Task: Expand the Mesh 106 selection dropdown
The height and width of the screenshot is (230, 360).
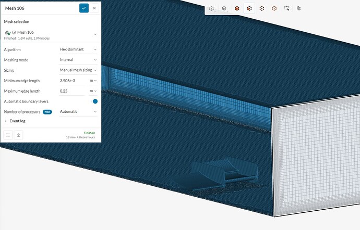Action: point(95,34)
